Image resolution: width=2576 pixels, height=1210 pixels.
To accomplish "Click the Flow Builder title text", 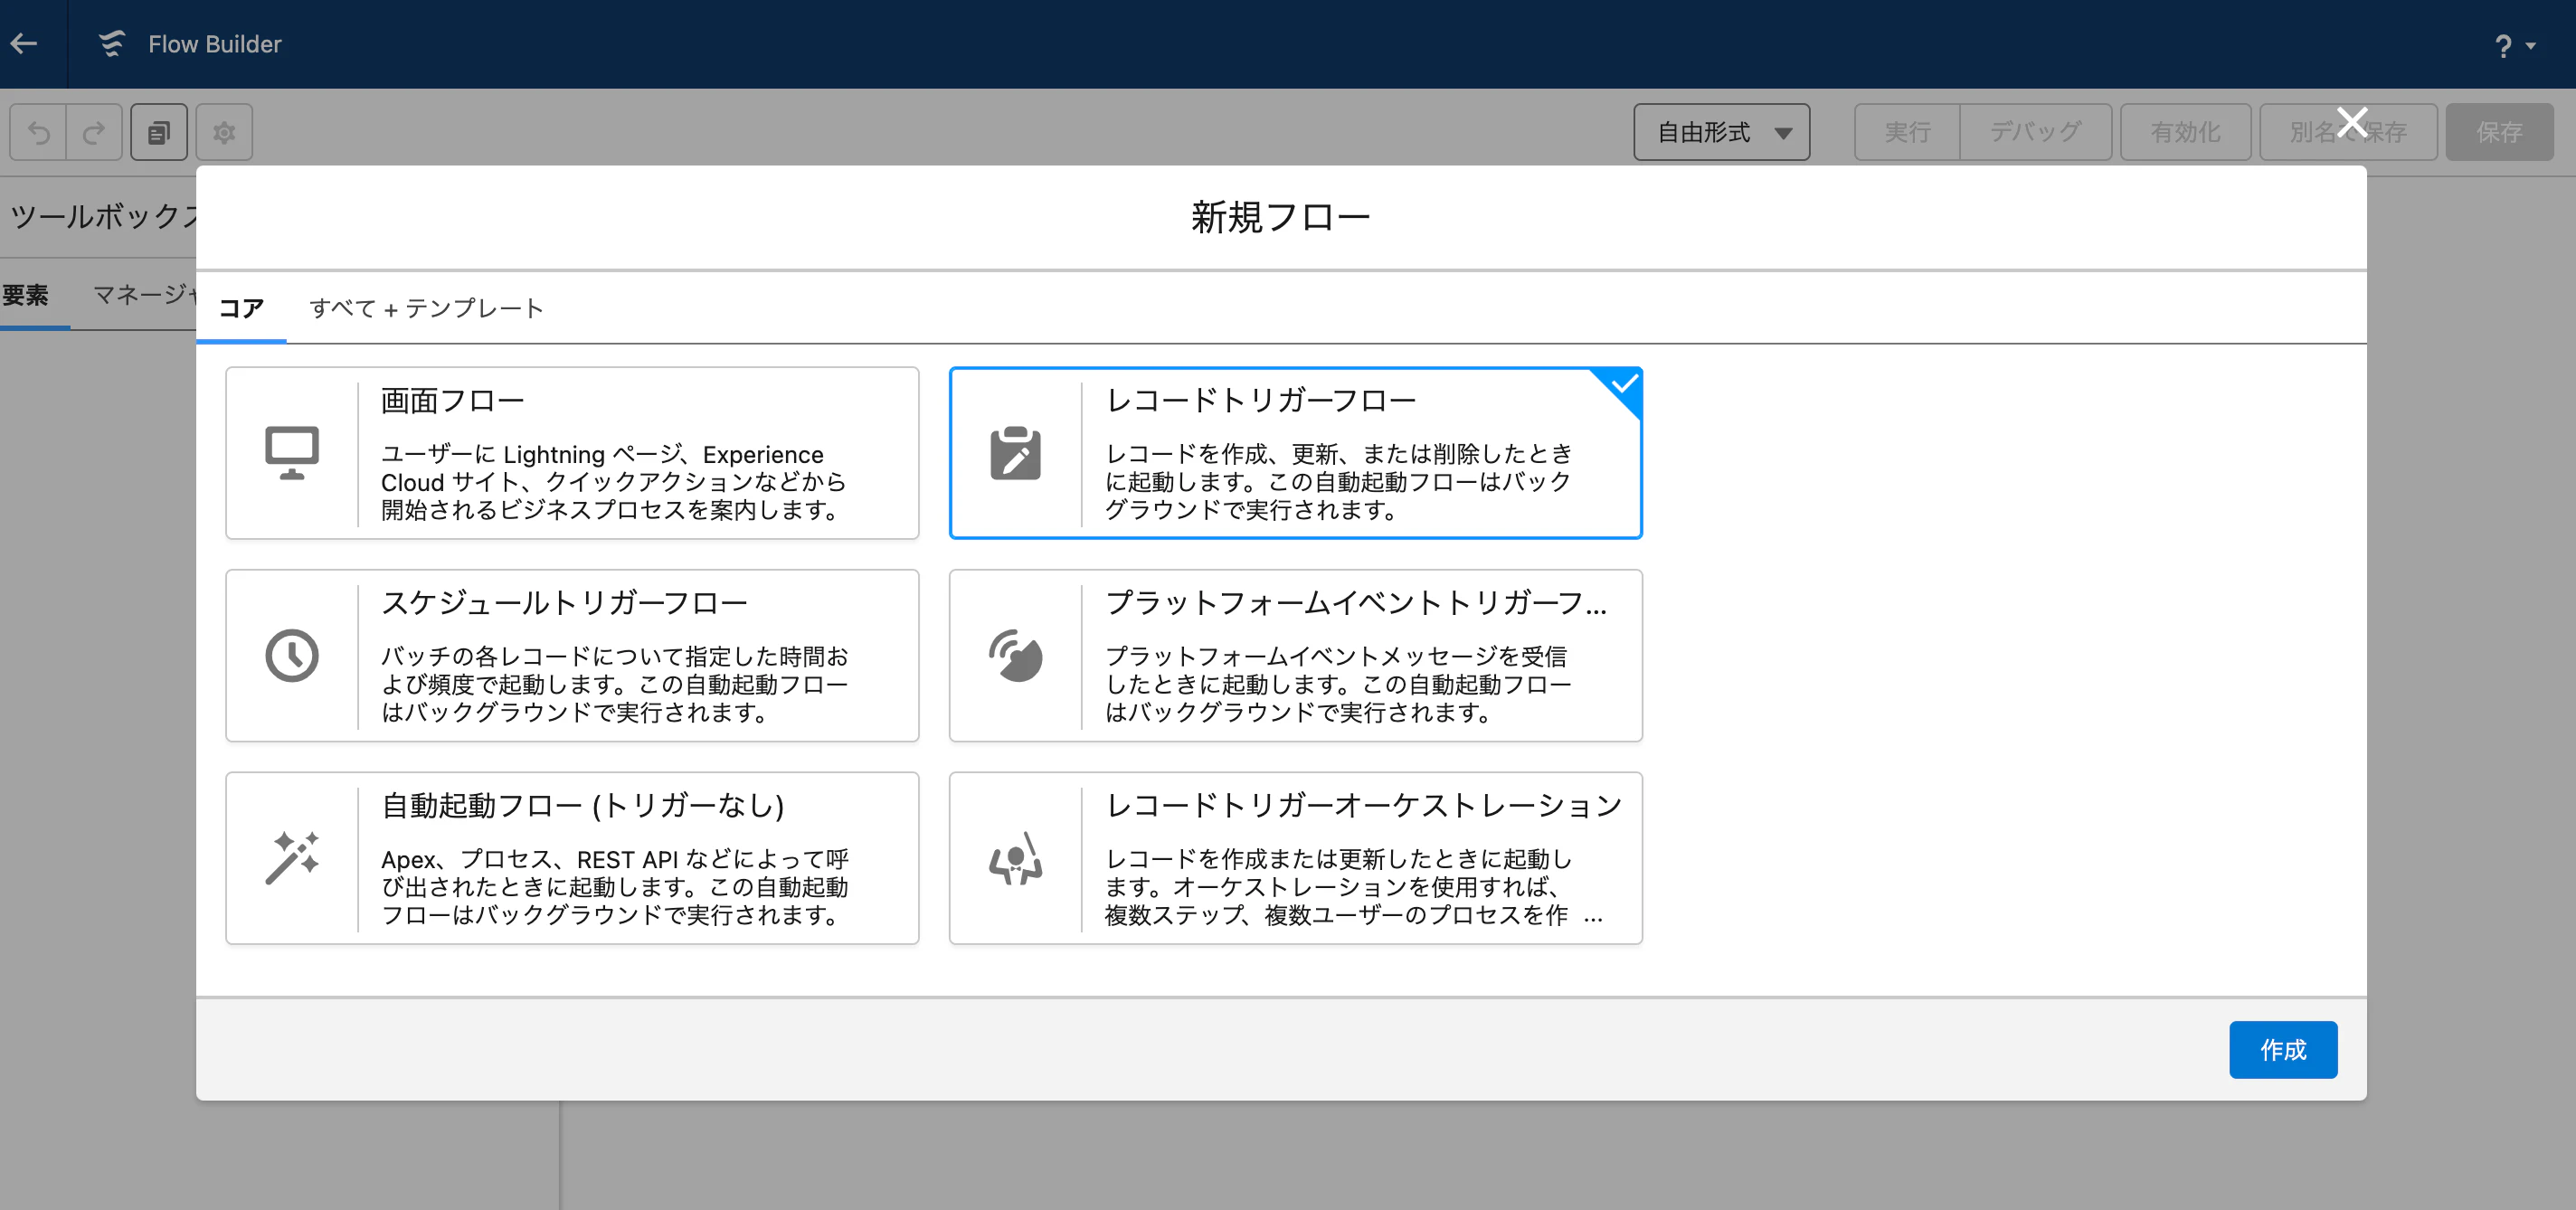I will (215, 44).
